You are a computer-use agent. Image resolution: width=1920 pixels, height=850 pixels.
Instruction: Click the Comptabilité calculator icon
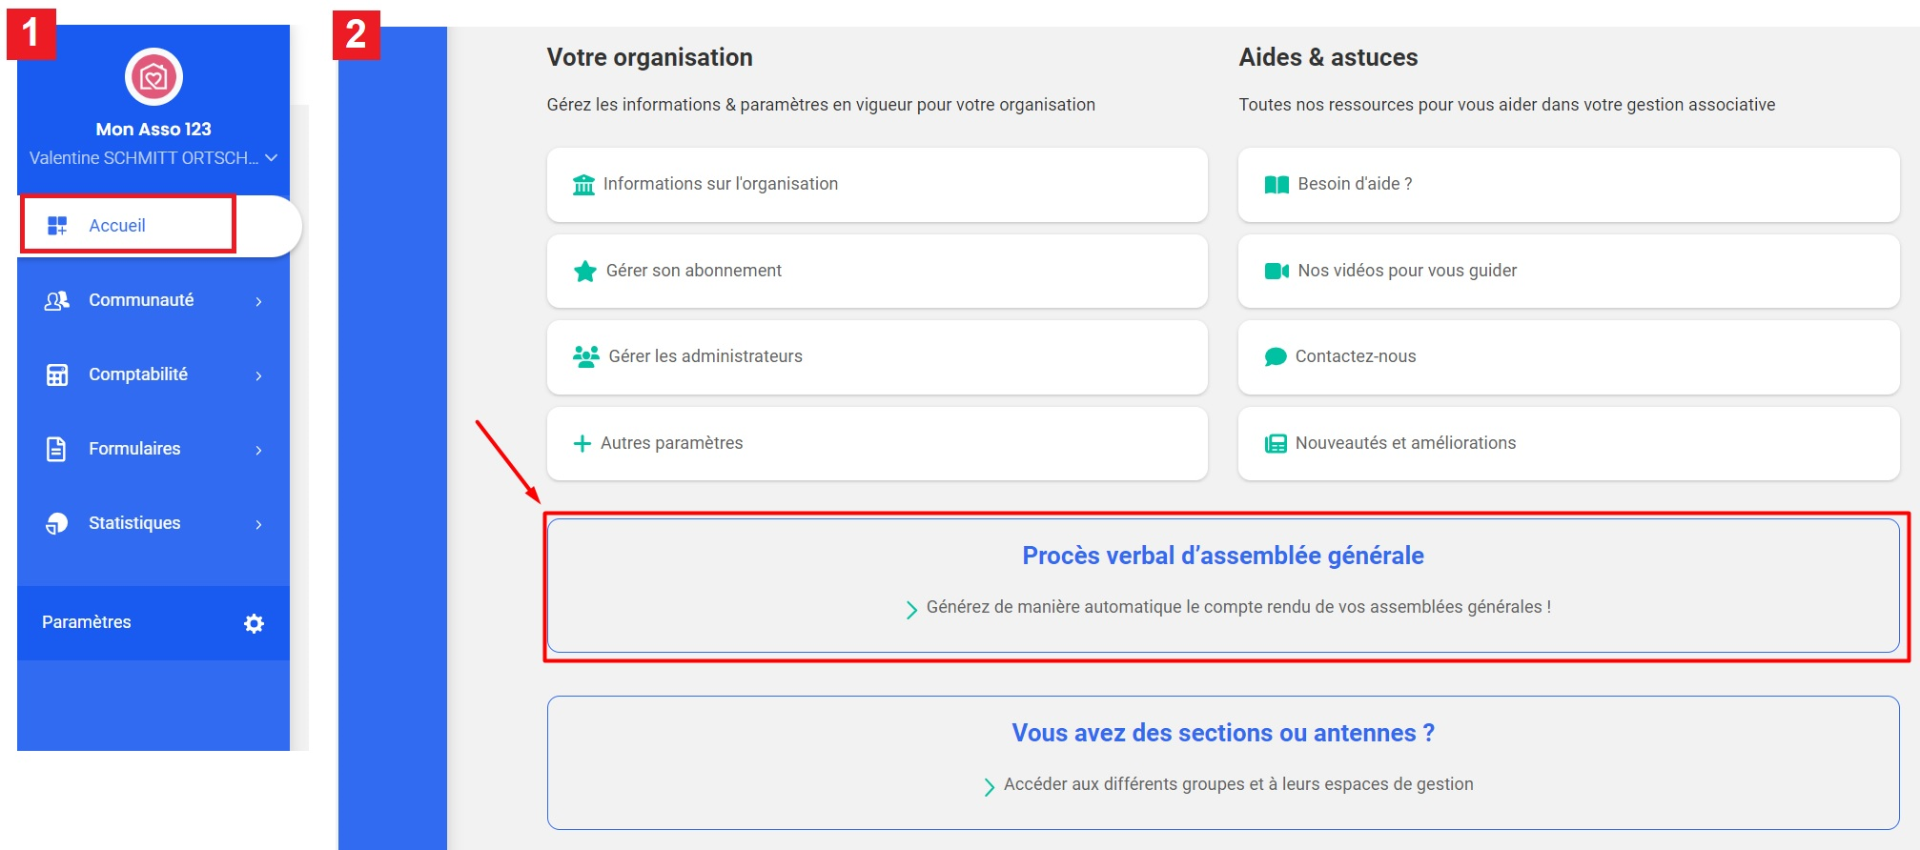[x=57, y=374]
